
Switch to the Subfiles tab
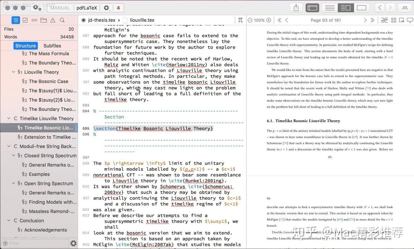pyautogui.click(x=52, y=46)
